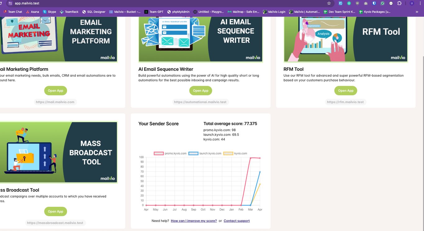Viewport: 424px width, 231px height.
Task: Open the green Vue devtools extension
Action: (x=349, y=3)
